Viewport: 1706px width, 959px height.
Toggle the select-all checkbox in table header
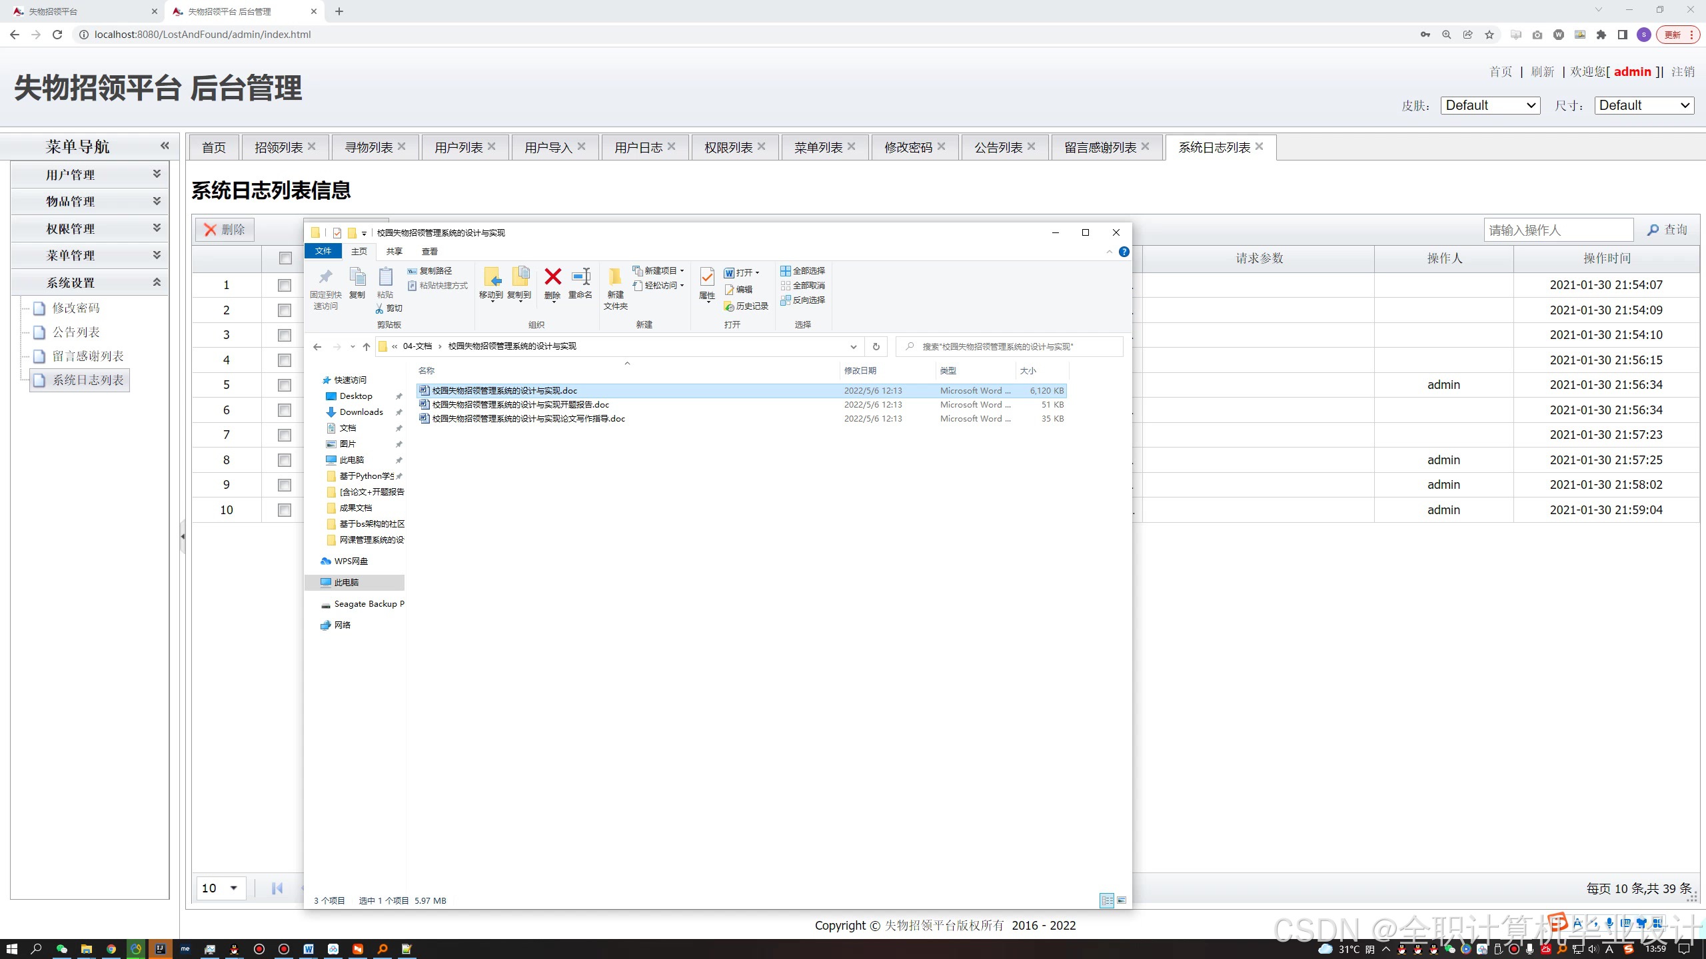285,258
